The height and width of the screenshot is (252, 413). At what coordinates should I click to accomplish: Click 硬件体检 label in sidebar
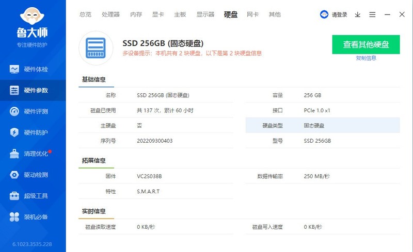click(x=36, y=69)
